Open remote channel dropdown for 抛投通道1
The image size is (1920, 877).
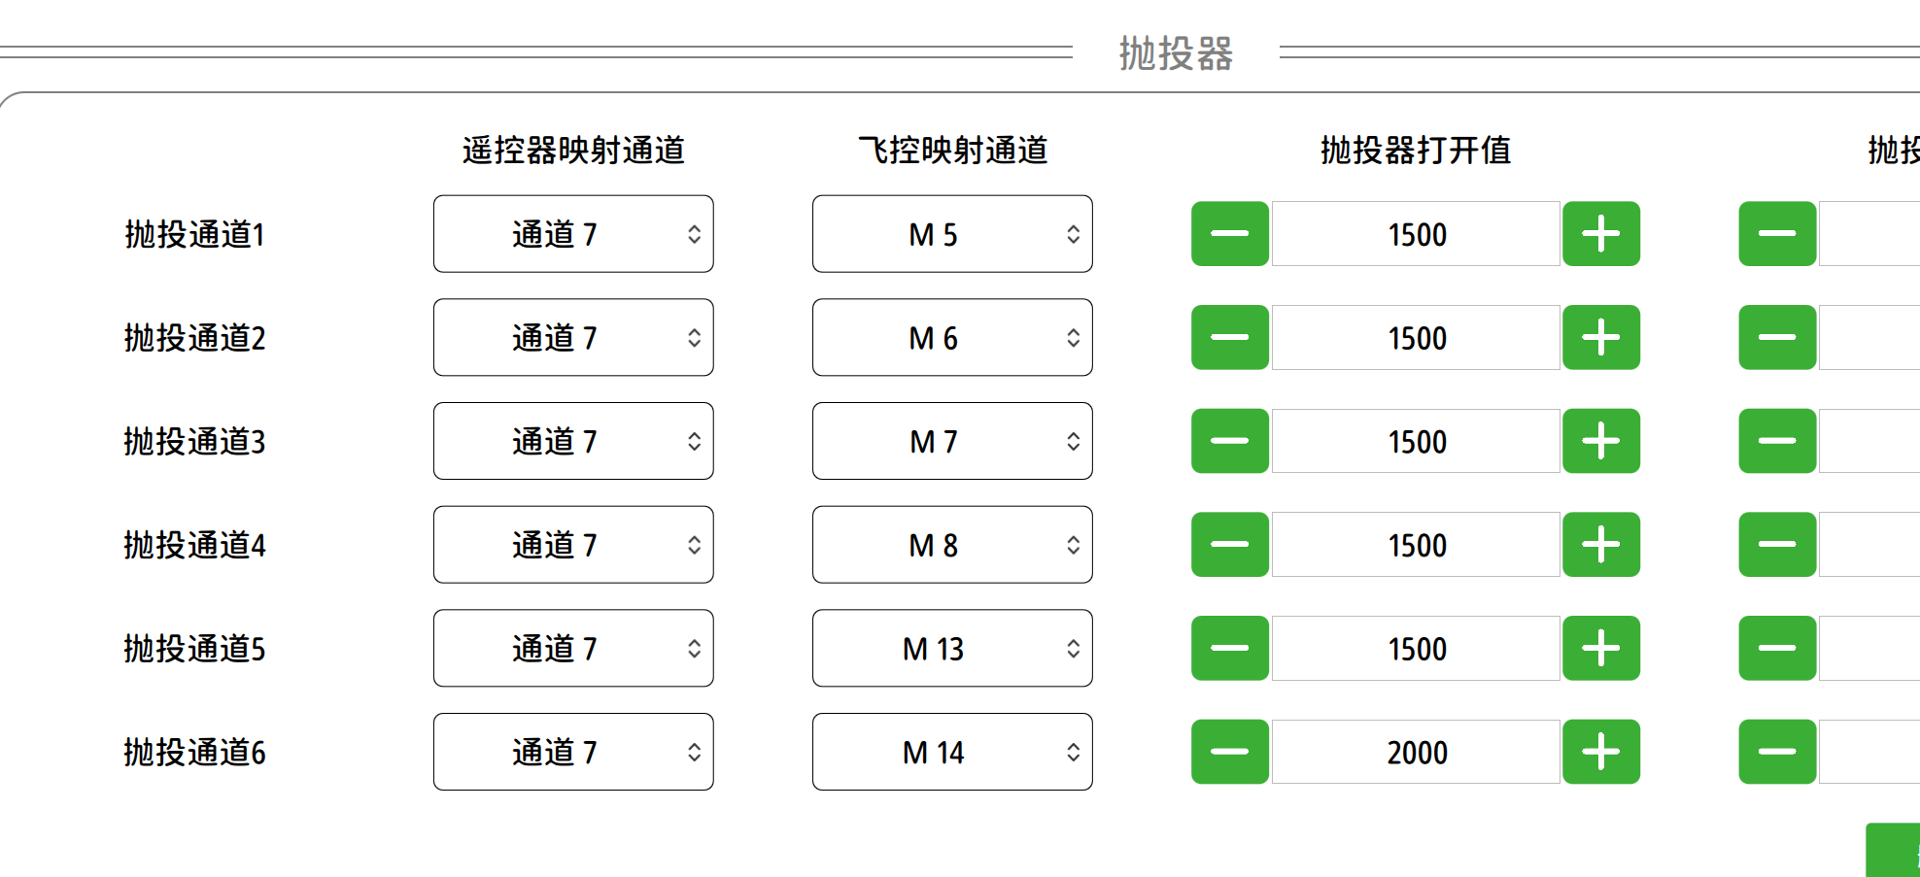pos(573,234)
